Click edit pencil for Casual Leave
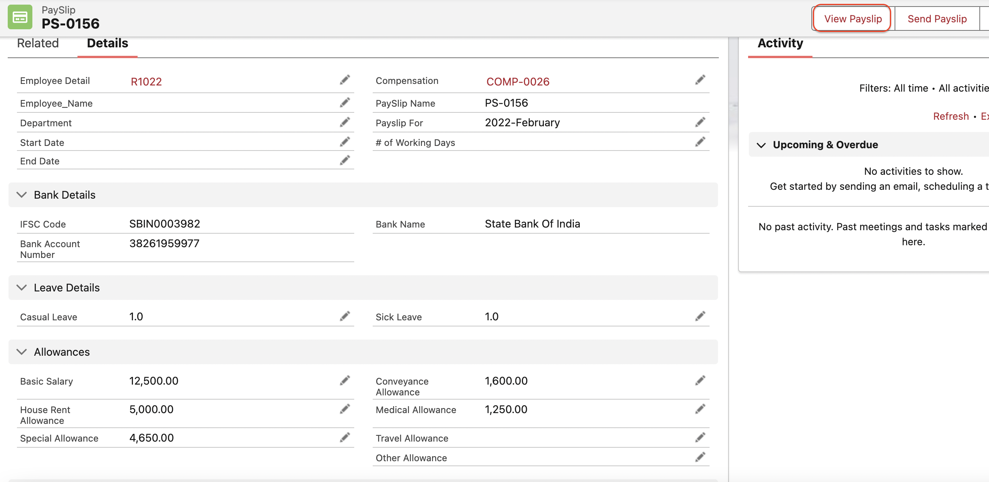 (x=345, y=316)
